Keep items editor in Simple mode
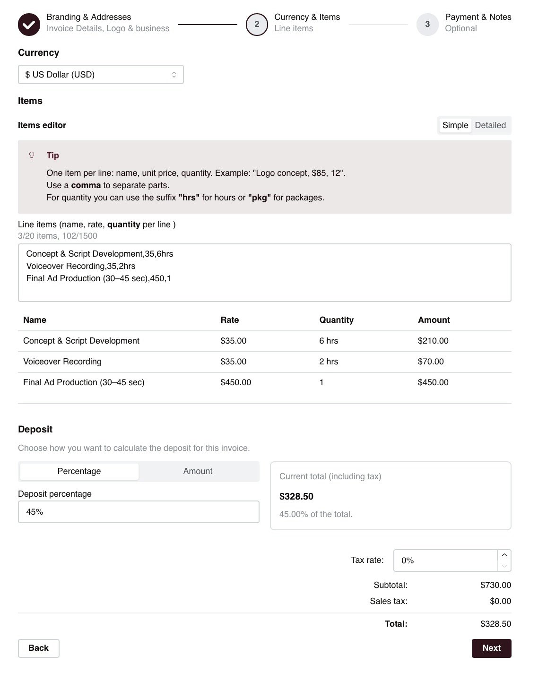The image size is (538, 673). pyautogui.click(x=455, y=125)
